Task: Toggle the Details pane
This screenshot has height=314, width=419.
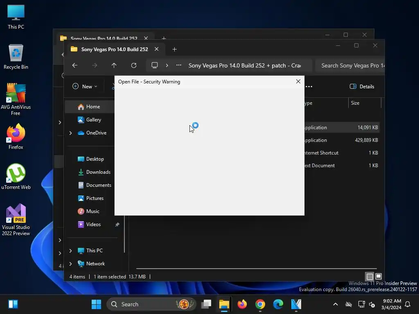Action: (362, 87)
